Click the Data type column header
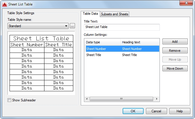The height and width of the screenshot is (119, 195). click(x=102, y=42)
